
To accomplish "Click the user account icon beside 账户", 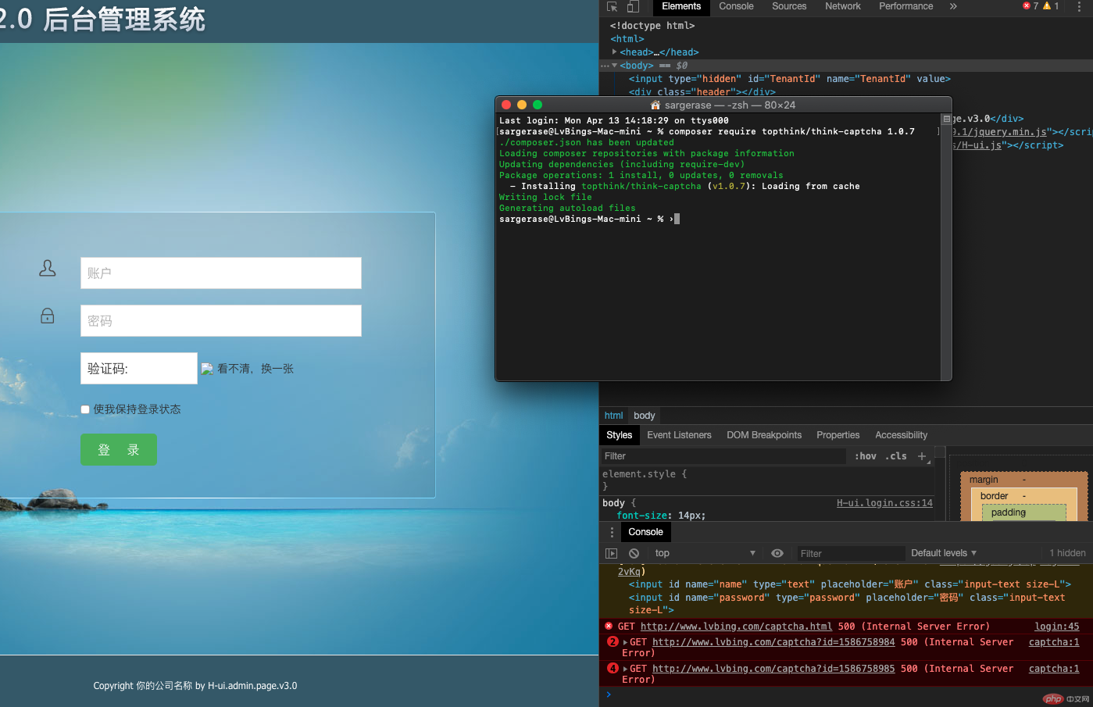I will (48, 268).
